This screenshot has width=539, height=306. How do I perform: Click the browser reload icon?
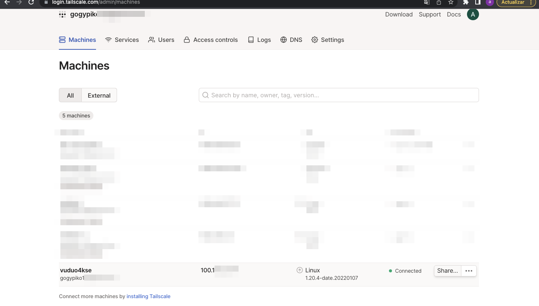point(32,2)
